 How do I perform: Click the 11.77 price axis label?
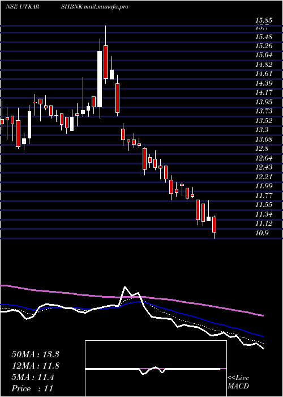point(264,196)
